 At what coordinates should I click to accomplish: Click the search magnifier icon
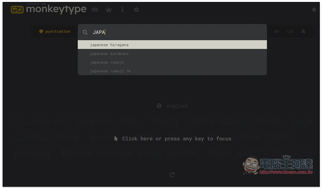[85, 32]
